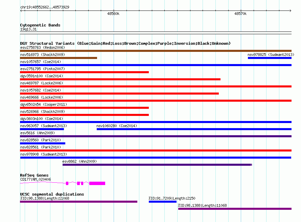The image size is (301, 222).
Task: Click the largest CD177 exon block
Action: (97, 183)
